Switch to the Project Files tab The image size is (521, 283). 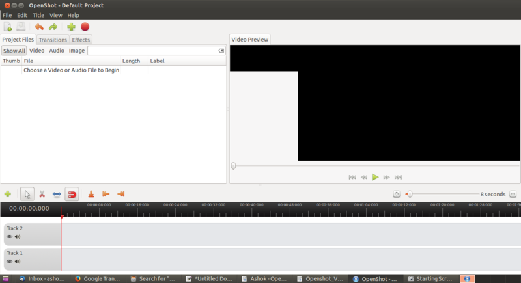pyautogui.click(x=18, y=40)
